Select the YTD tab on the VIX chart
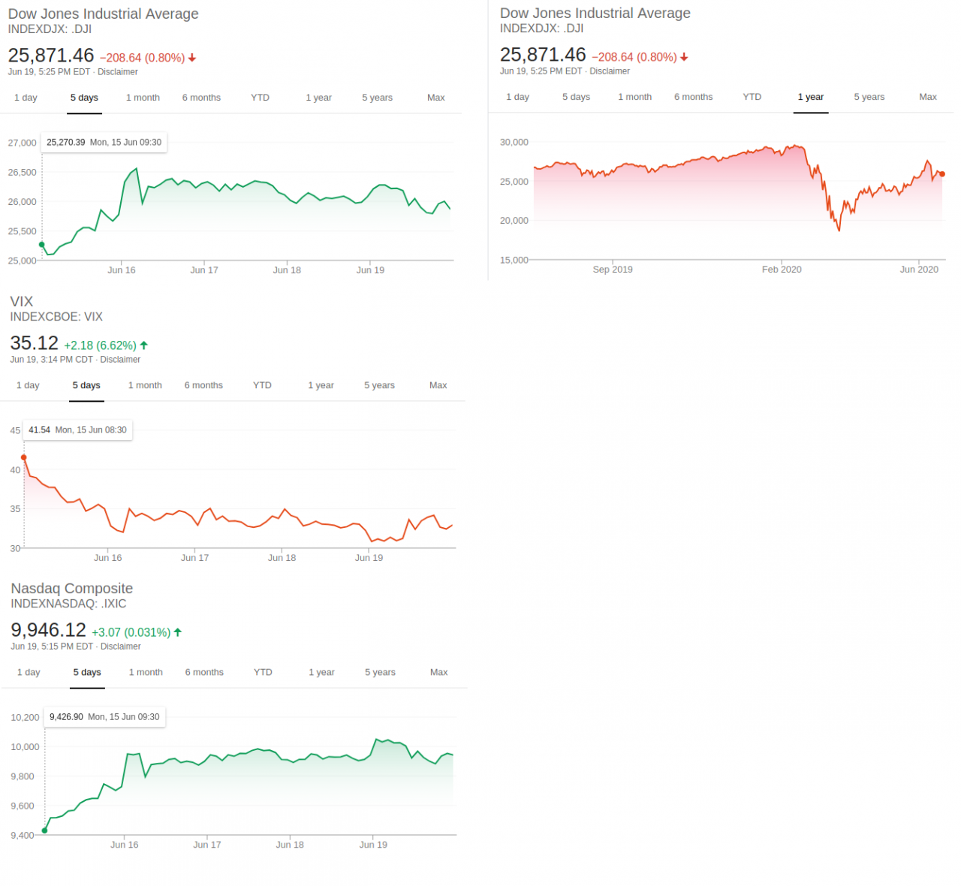 pos(262,385)
